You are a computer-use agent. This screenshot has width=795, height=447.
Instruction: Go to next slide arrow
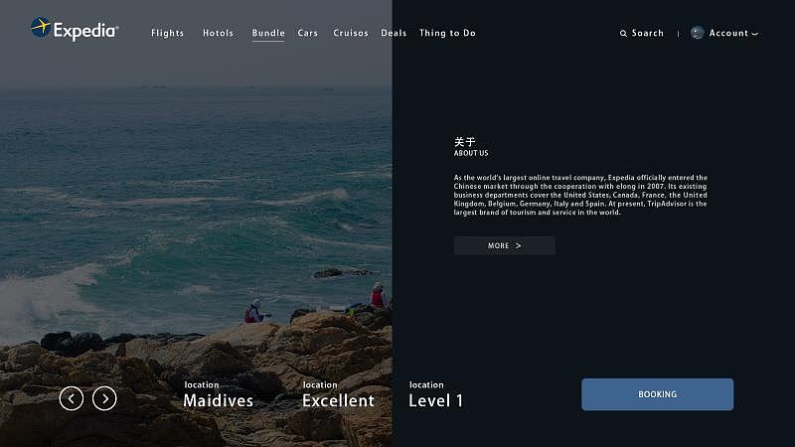104,398
